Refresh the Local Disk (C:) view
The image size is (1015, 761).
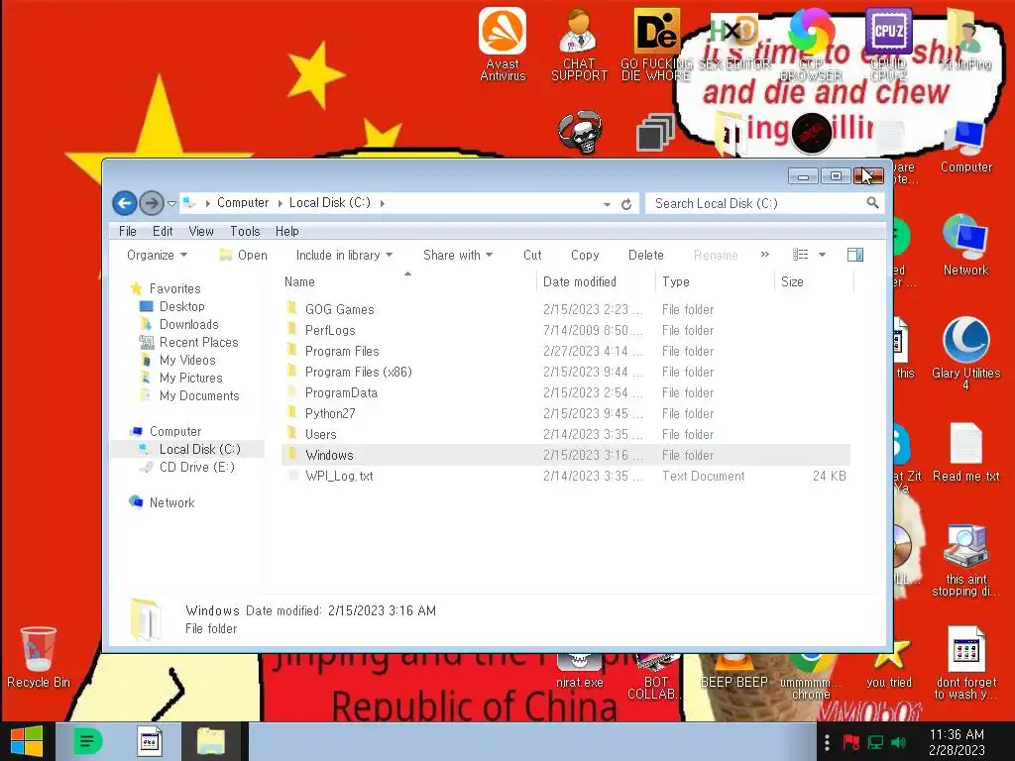pyautogui.click(x=626, y=204)
